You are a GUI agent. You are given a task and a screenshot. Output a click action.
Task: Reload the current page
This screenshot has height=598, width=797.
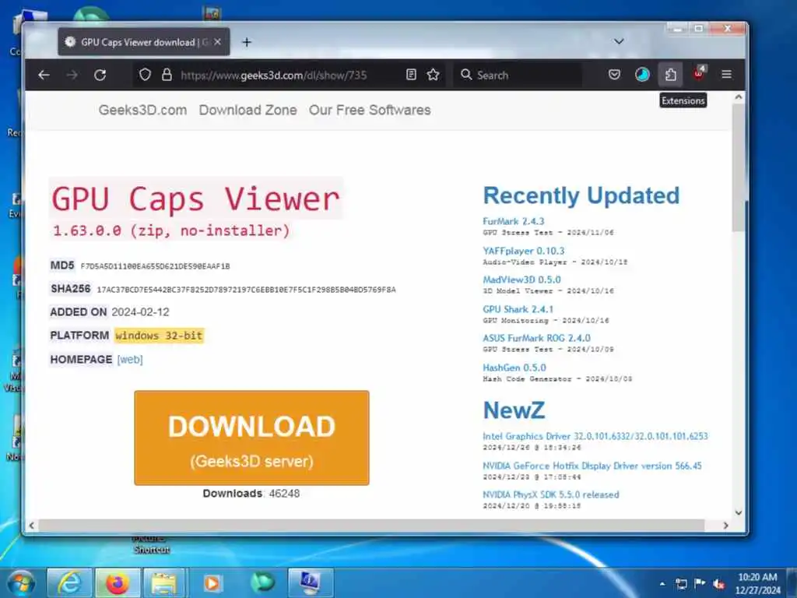tap(100, 76)
